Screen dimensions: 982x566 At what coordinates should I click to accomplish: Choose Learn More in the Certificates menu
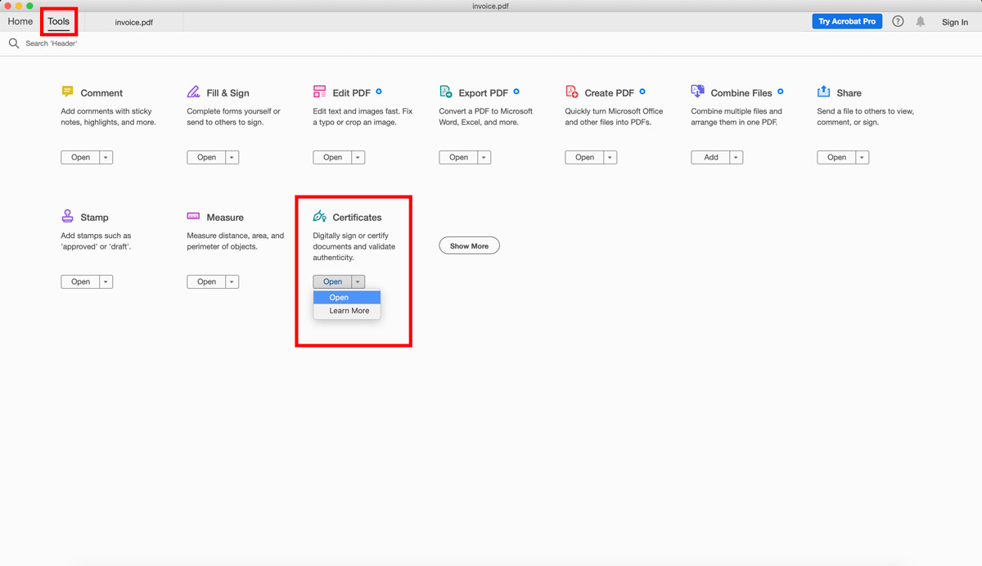347,311
